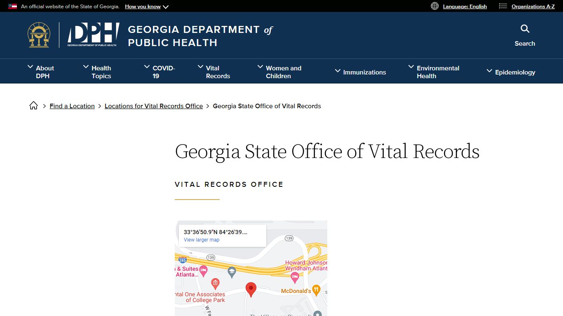Click the VITAL RECORDS OFFICE subheading
The image size is (563, 316).
[x=229, y=184]
